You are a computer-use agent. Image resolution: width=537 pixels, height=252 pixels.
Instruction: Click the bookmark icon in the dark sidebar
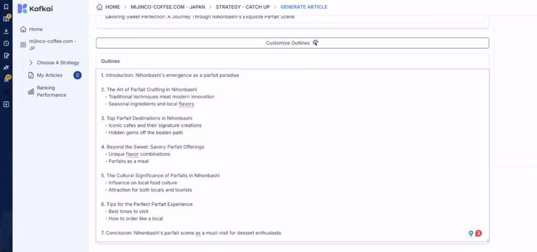coord(6,7)
